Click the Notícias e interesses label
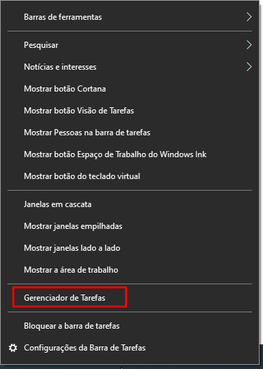This screenshot has width=263, height=369. click(60, 67)
